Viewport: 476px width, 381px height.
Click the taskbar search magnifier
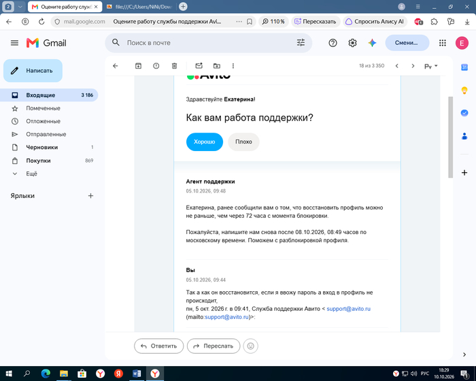point(27,374)
